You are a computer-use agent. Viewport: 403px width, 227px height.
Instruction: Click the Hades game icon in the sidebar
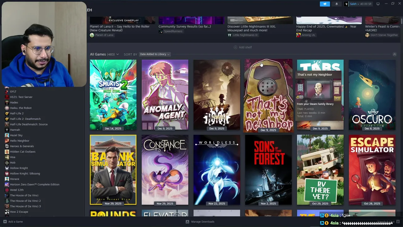click(7, 102)
